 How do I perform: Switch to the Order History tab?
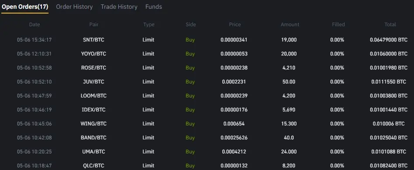click(74, 7)
